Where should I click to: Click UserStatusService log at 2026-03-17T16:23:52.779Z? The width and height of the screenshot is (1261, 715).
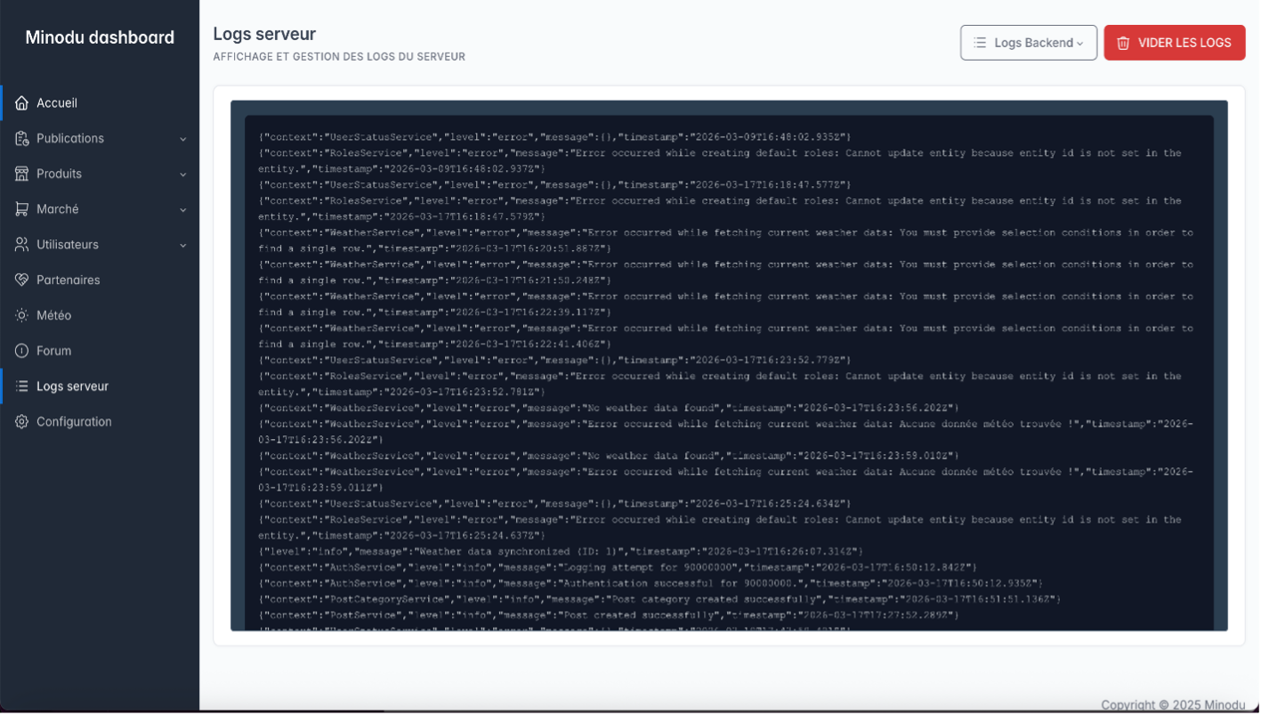[554, 361]
